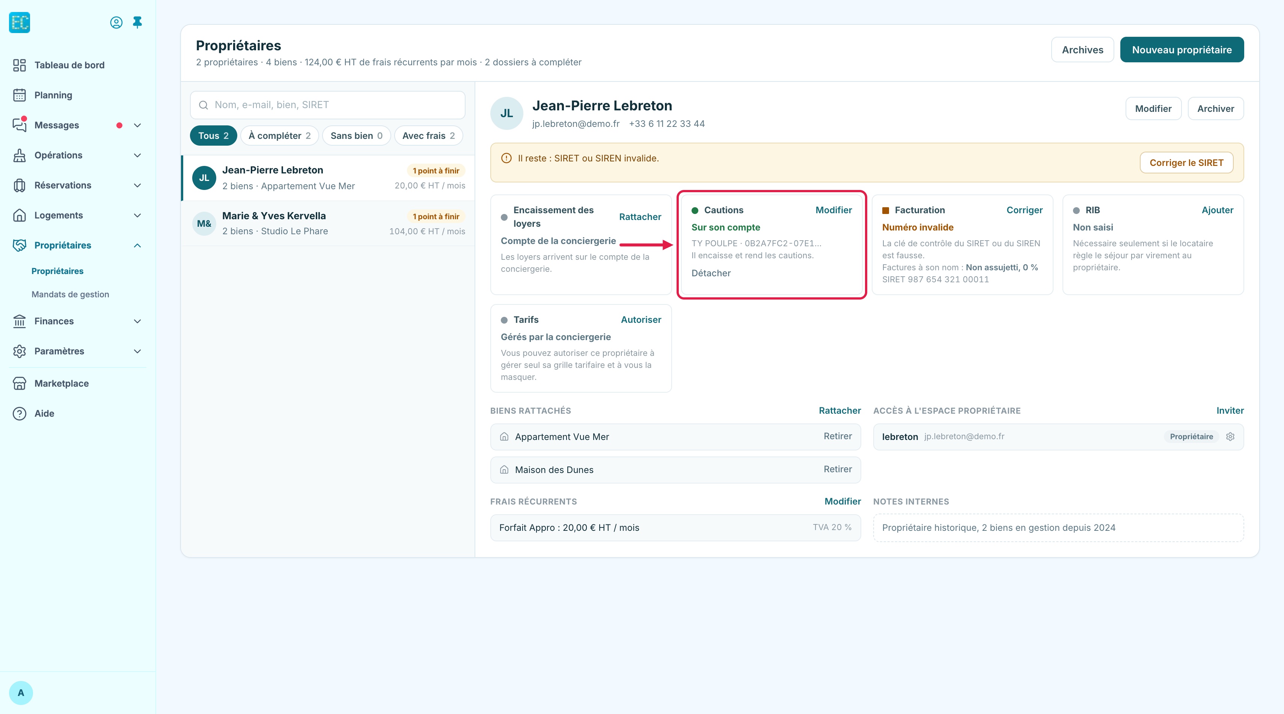Click the user avatar A at sidebar bottom
1284x714 pixels.
pos(21,693)
